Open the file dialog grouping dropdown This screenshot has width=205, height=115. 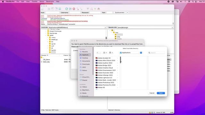pos(111,53)
